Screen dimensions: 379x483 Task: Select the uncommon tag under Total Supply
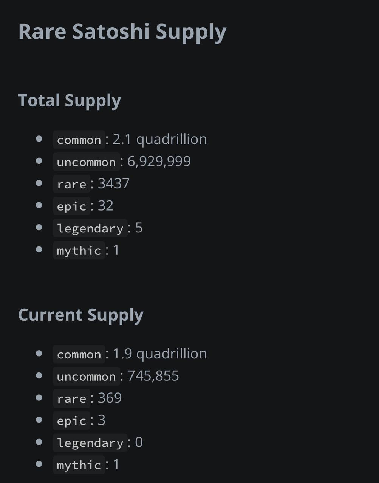(x=87, y=162)
